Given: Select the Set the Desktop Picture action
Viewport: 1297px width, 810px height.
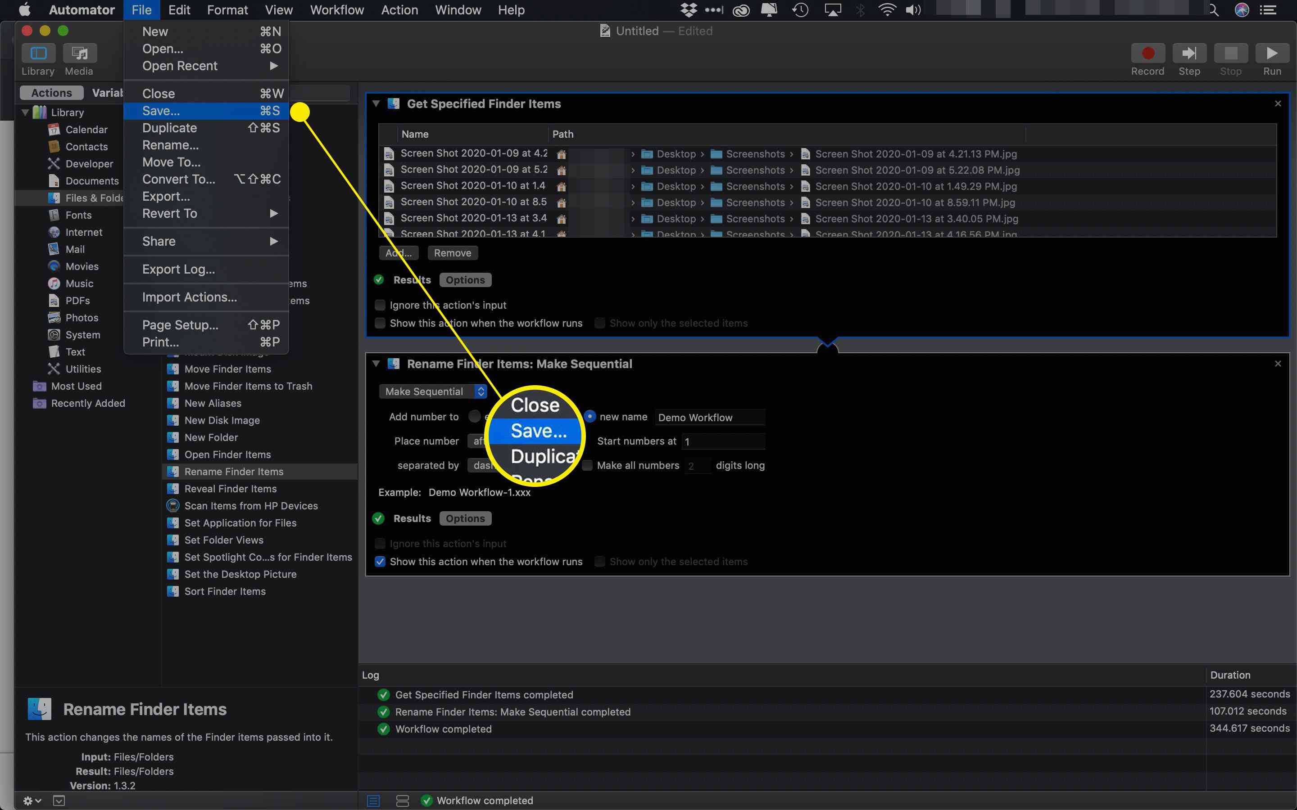Looking at the screenshot, I should tap(259, 574).
